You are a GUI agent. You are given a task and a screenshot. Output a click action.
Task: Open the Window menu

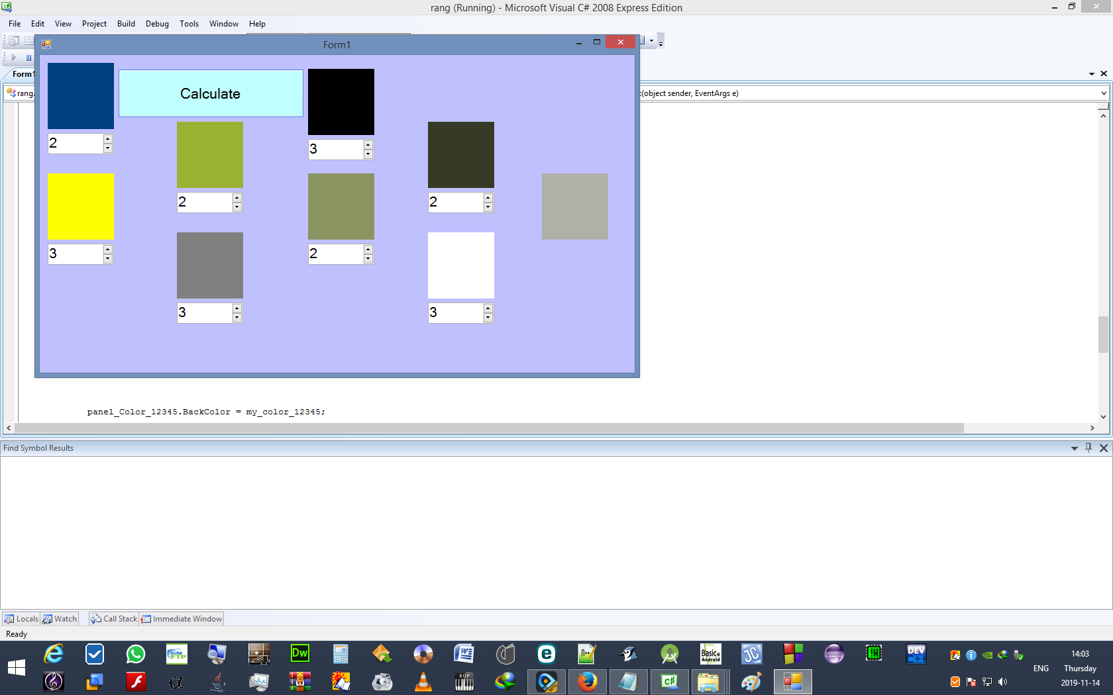(224, 24)
